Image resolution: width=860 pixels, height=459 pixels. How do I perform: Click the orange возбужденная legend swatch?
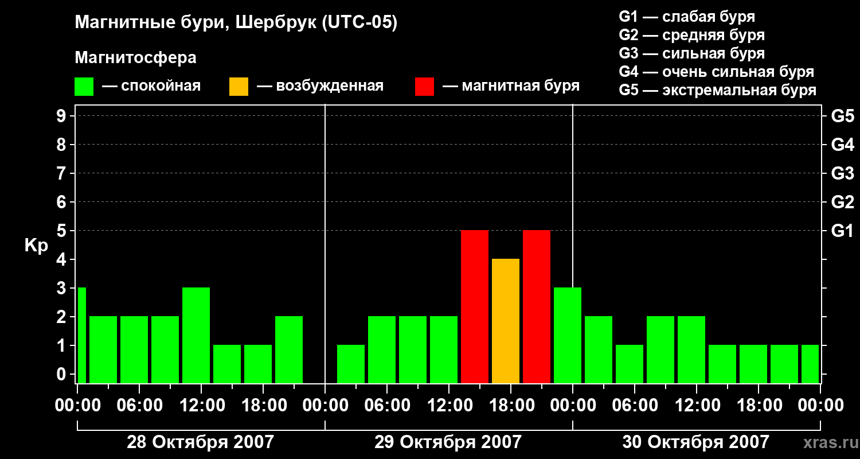(239, 87)
